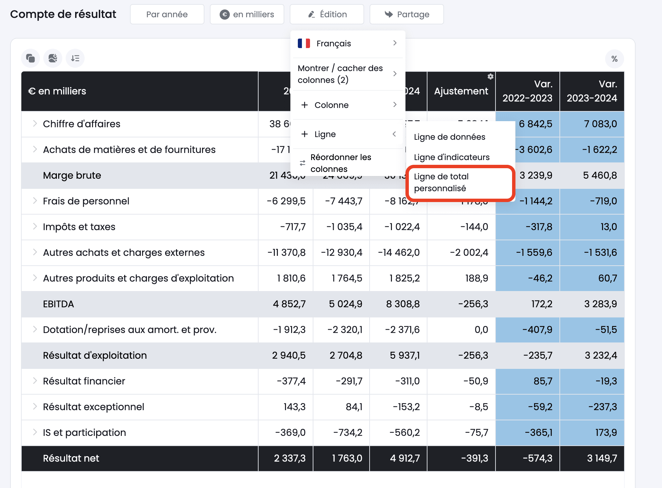The image size is (662, 488).
Task: Click the plus icon beside Colonne
Action: 305,105
